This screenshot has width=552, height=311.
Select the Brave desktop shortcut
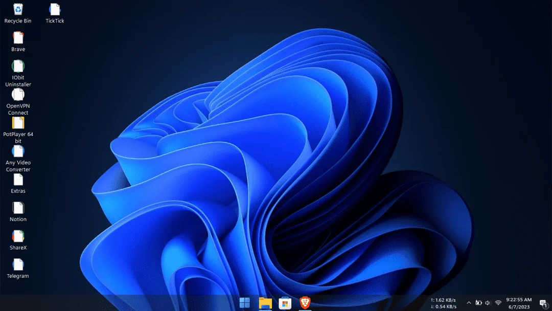coord(18,41)
